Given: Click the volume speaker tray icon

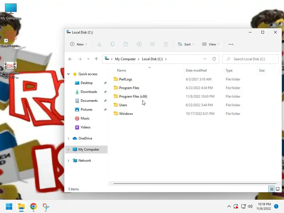Looking at the screenshot, I should [250, 206].
